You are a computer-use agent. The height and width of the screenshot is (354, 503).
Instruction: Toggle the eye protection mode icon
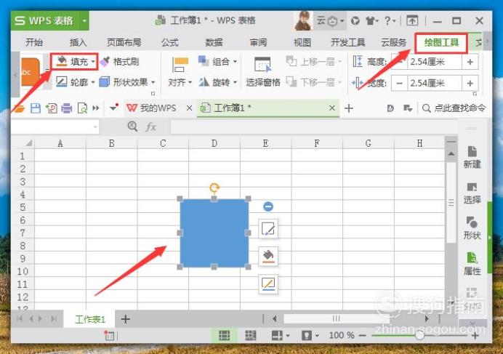pos(307,335)
